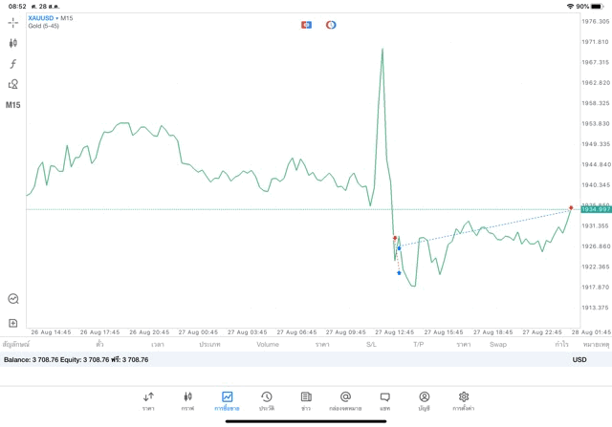
Task: Open the drawing objects tool
Action: pyautogui.click(x=13, y=84)
